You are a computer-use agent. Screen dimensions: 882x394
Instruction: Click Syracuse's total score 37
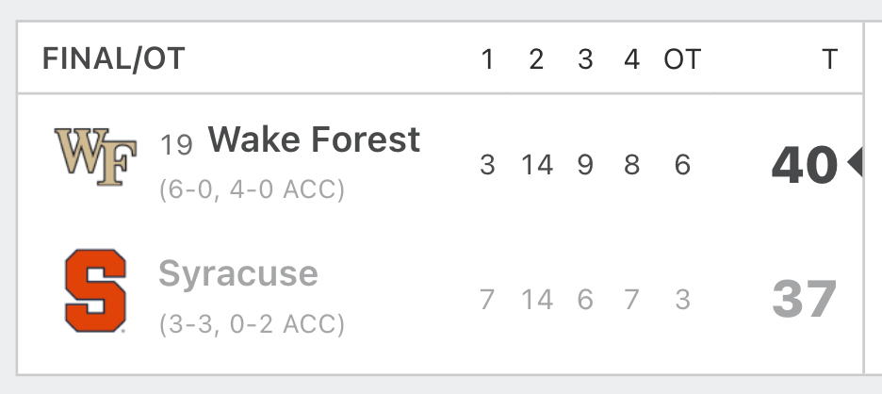point(805,300)
